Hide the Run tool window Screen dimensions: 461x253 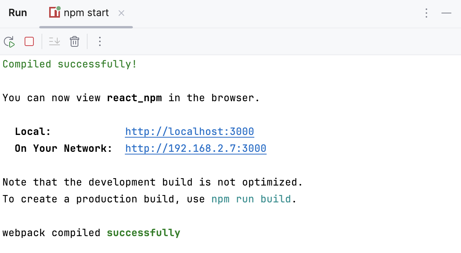tap(446, 13)
